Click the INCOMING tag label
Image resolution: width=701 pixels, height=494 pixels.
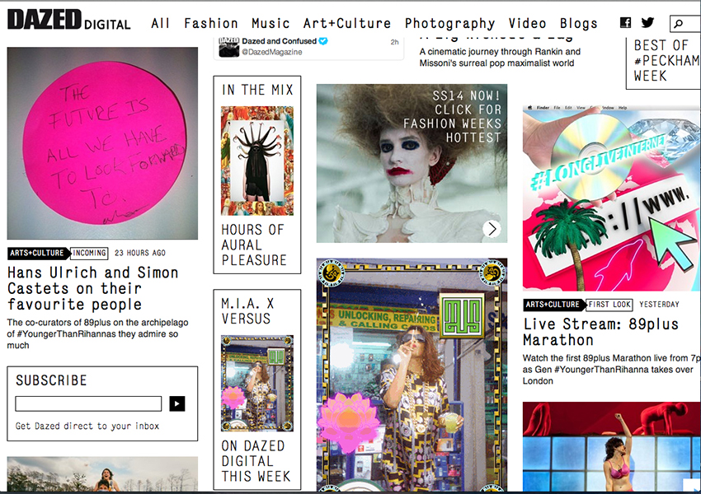pos(89,253)
